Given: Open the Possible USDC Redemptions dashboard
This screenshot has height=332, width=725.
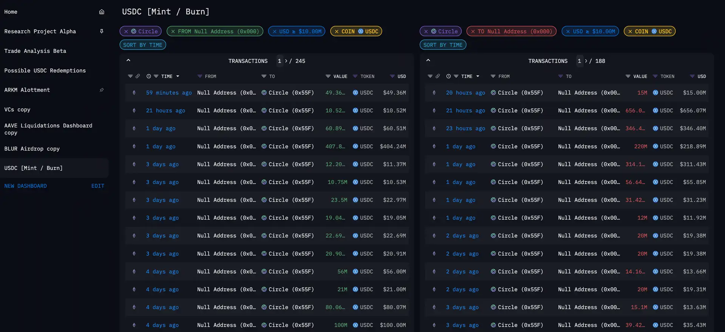Looking at the screenshot, I should pos(45,70).
